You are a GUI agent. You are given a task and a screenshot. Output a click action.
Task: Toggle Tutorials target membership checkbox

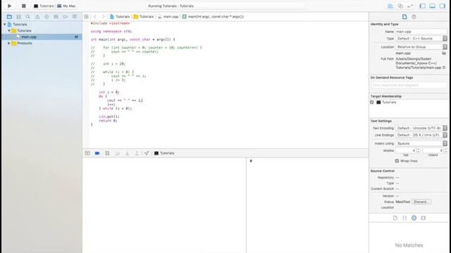click(372, 102)
